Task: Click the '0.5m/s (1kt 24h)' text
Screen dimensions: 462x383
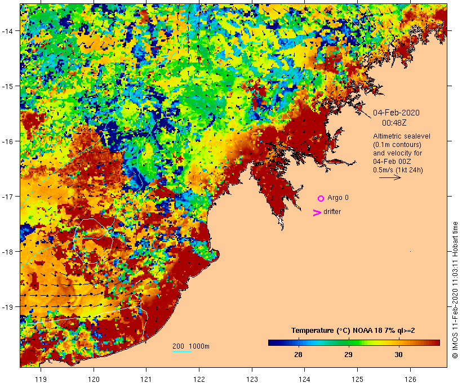Action: [398, 170]
